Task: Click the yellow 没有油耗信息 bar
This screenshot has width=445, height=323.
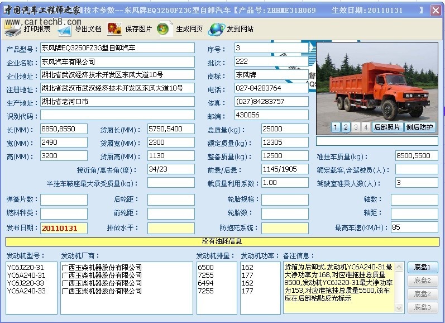Action: 222,241
